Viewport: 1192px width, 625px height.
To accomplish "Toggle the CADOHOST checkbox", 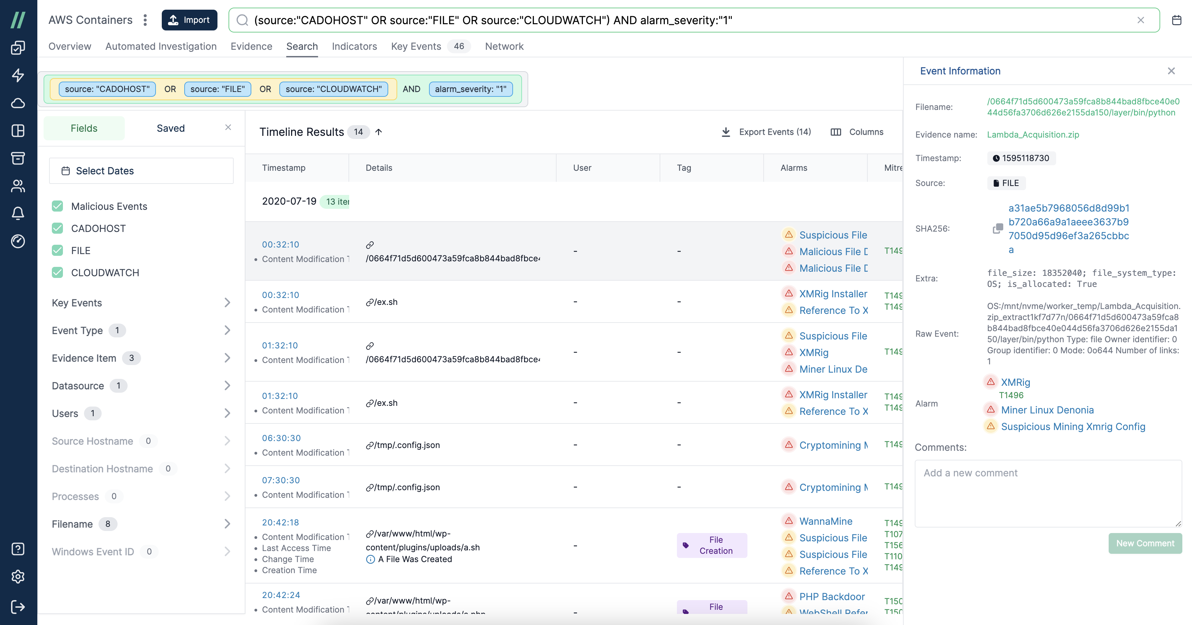I will click(57, 228).
